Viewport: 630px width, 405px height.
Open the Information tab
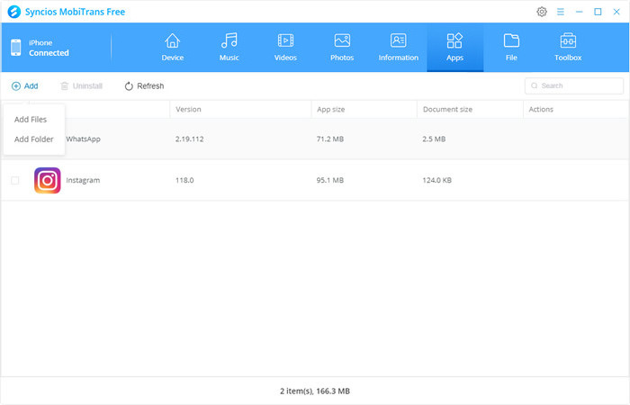(x=398, y=48)
